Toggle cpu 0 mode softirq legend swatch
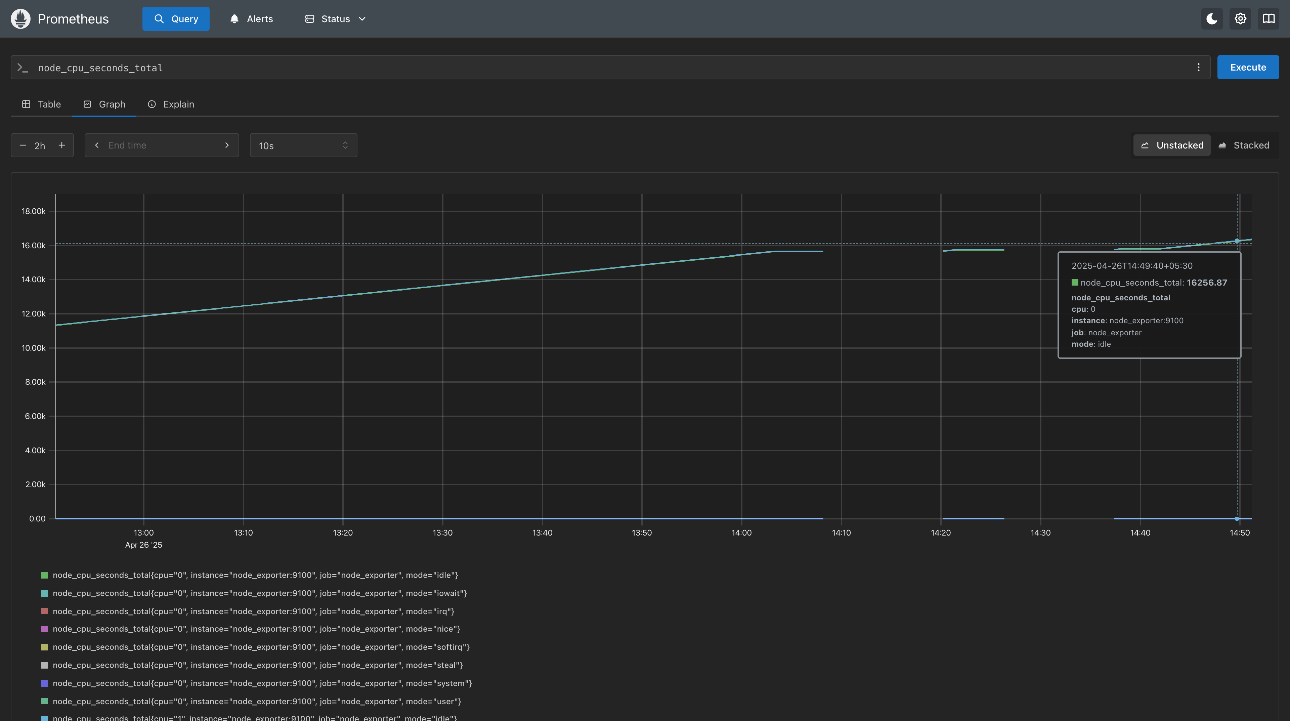This screenshot has width=1290, height=721. tap(44, 647)
